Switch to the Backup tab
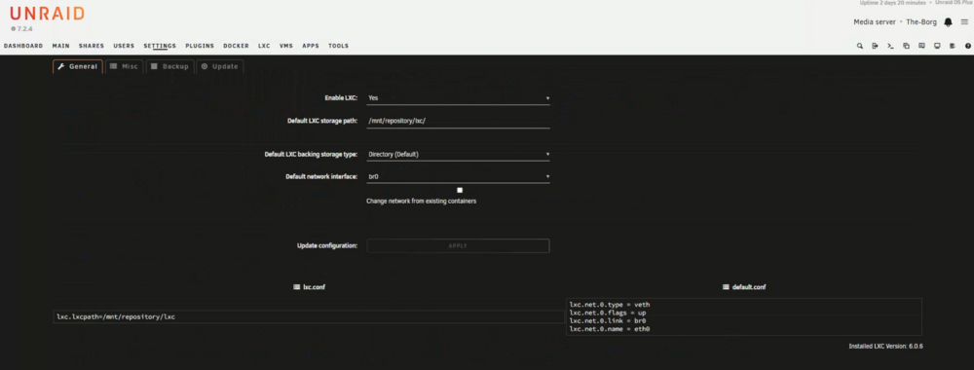The image size is (974, 370). tap(170, 66)
